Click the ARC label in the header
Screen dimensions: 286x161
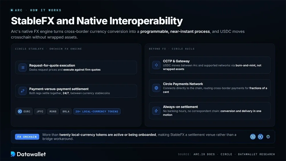click(x=19, y=10)
